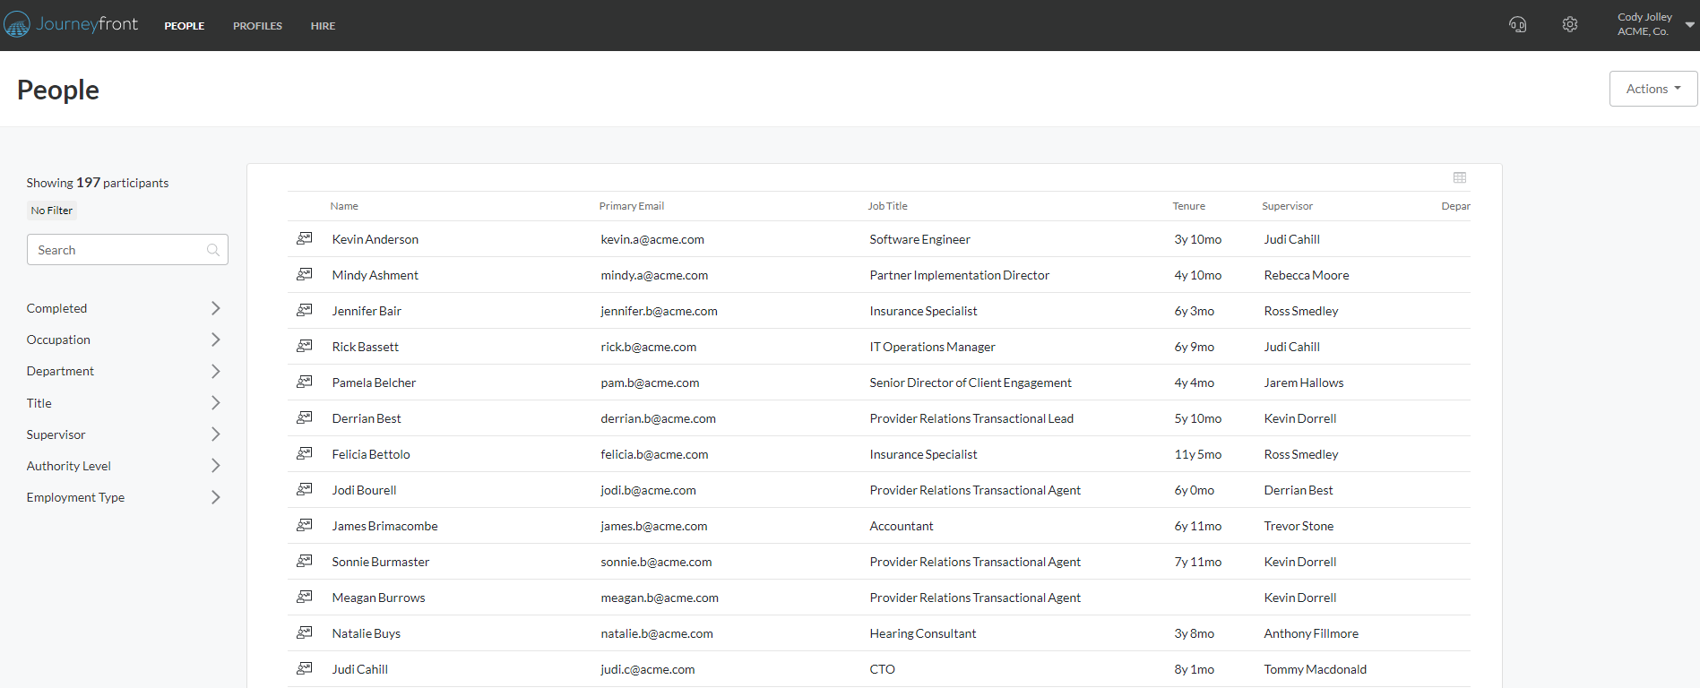
Task: Open the settings gear icon
Action: tap(1570, 24)
